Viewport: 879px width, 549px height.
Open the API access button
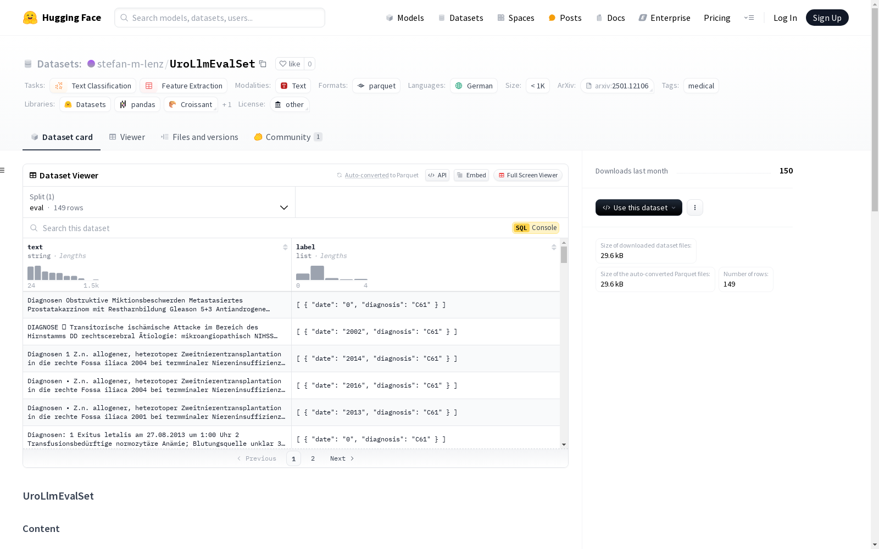point(437,175)
